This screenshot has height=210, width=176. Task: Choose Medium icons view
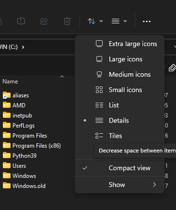119,74
